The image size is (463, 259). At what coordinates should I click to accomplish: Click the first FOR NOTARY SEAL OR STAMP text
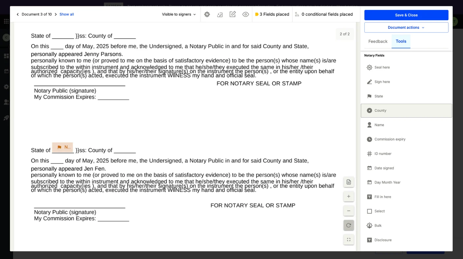pyautogui.click(x=259, y=83)
